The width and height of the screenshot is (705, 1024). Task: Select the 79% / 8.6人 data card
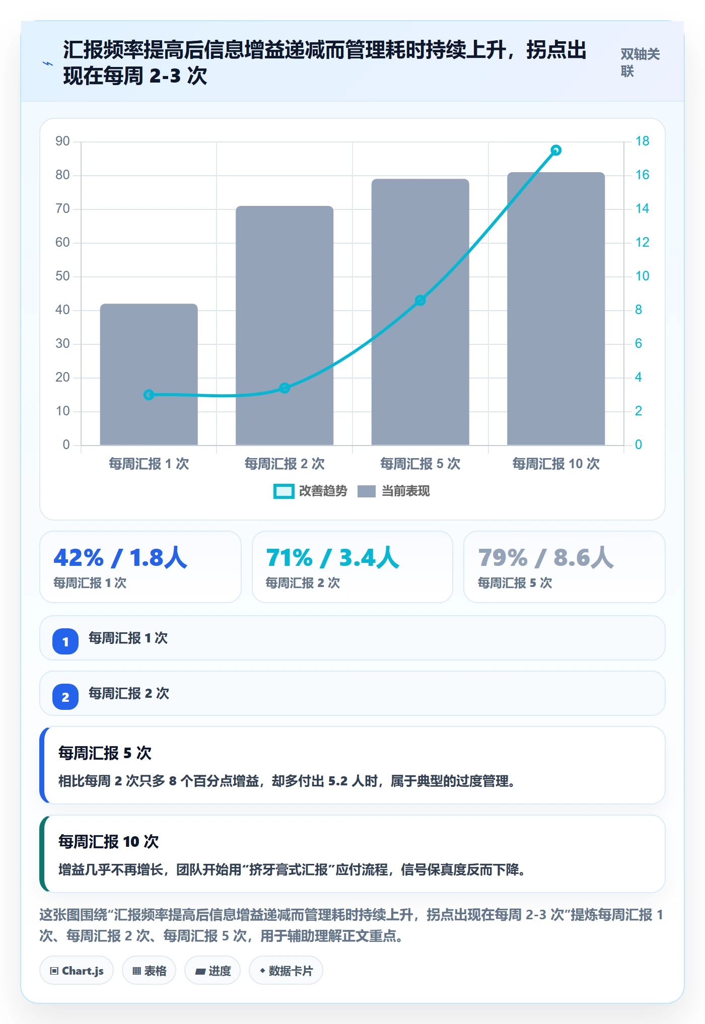coord(565,567)
